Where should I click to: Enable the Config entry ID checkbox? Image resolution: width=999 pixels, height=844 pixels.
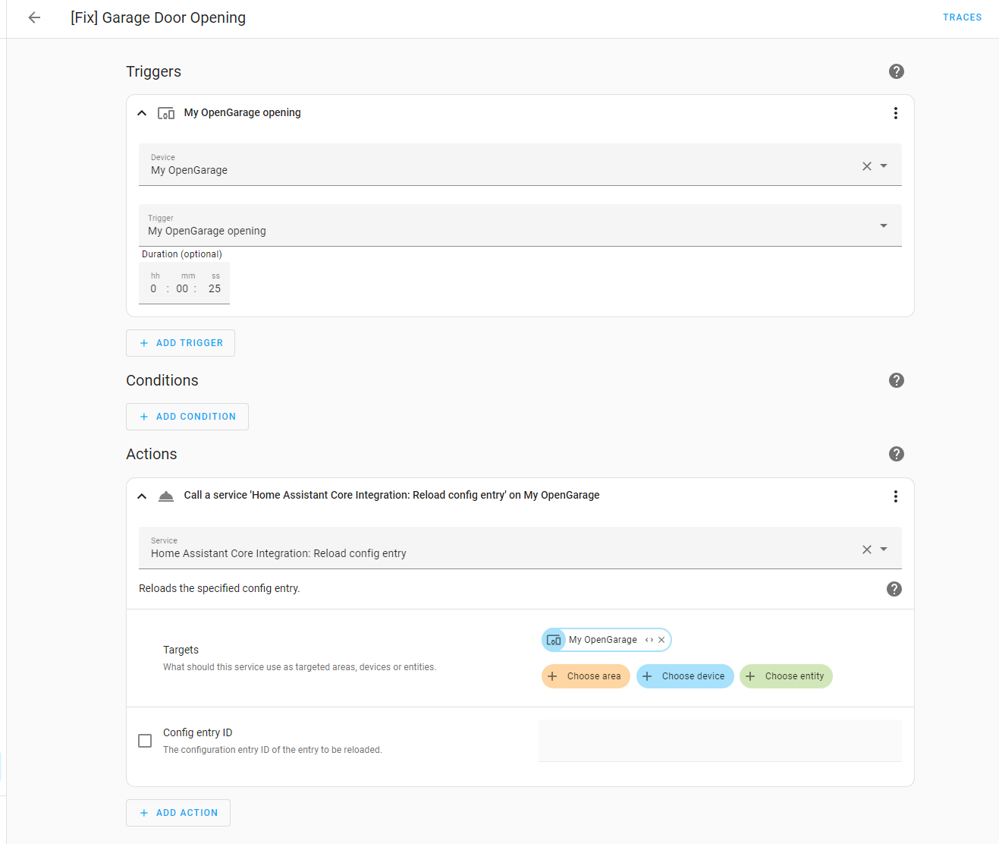point(144,740)
